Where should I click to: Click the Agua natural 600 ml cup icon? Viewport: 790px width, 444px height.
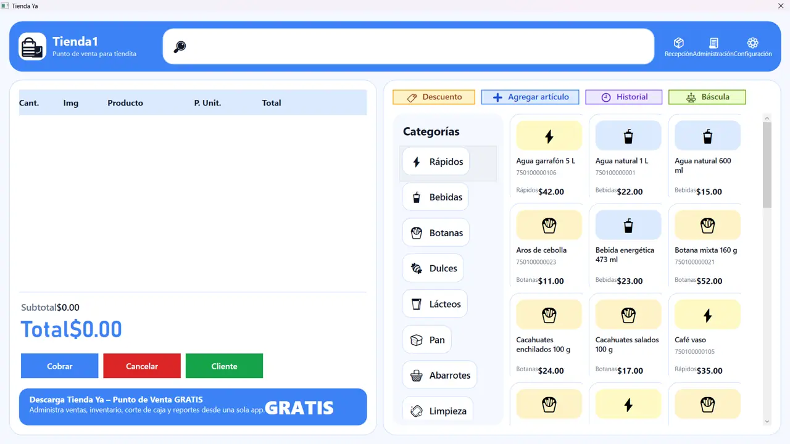[707, 136]
